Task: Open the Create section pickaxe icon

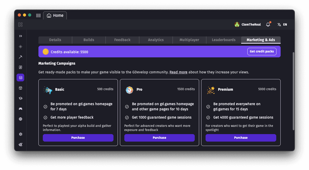Action: click(20, 57)
